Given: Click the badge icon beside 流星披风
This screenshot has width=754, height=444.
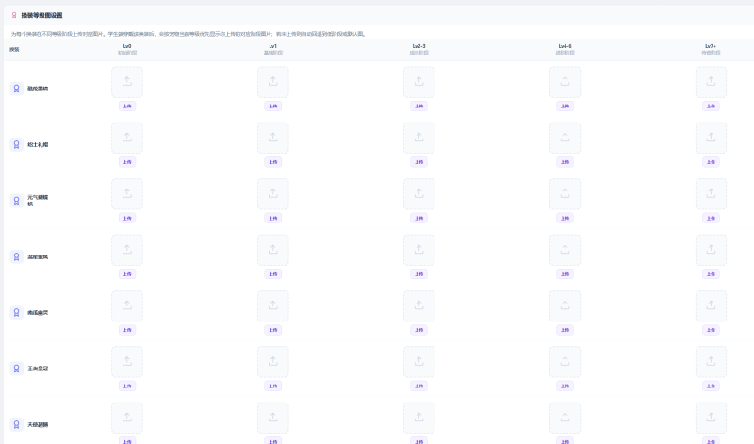Looking at the screenshot, I should click(x=16, y=256).
